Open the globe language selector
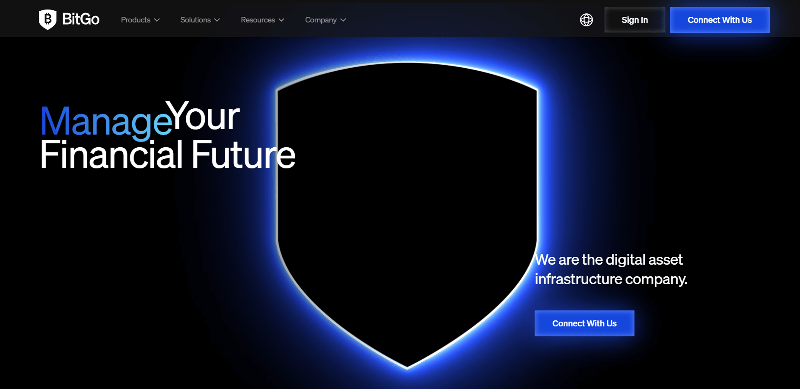The image size is (800, 389). [x=586, y=20]
